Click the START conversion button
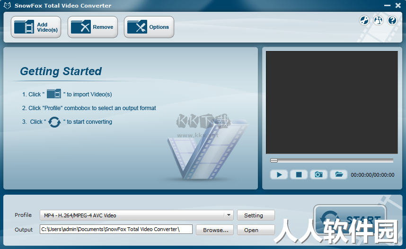 pos(350,220)
